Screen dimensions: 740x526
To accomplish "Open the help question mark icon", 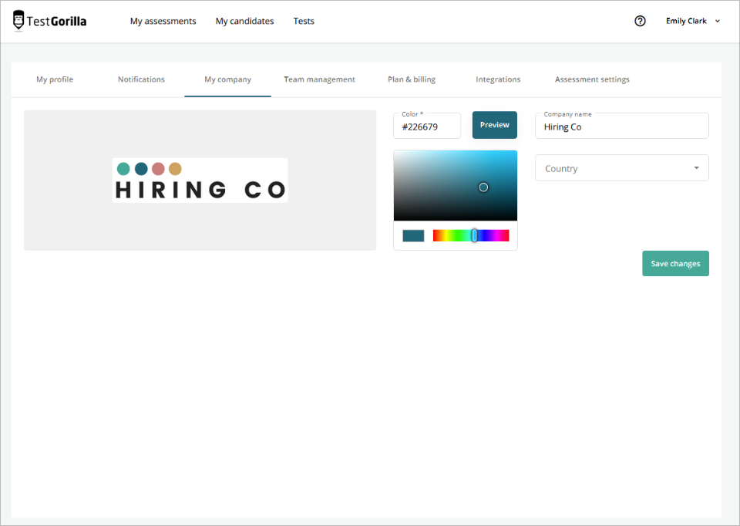I will click(640, 21).
